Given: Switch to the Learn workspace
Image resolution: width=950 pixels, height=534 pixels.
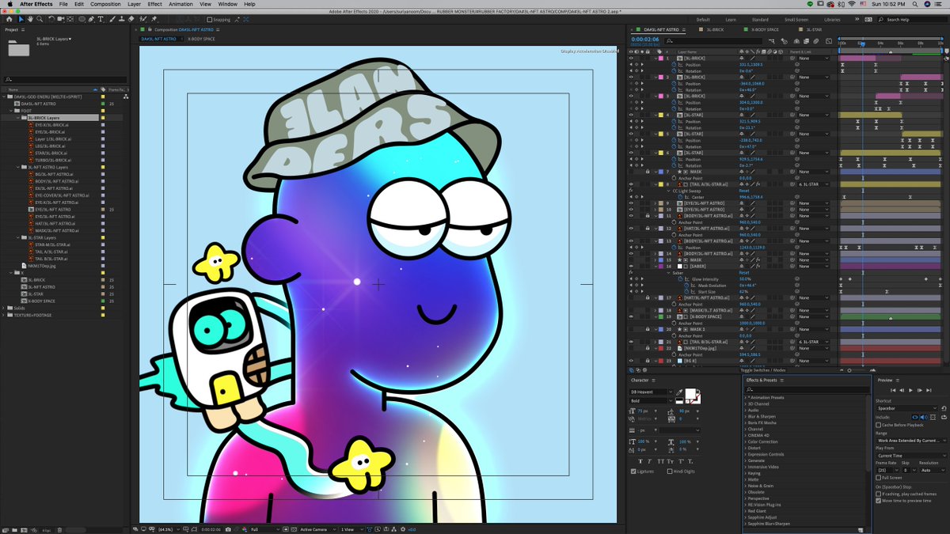Looking at the screenshot, I should (x=731, y=20).
